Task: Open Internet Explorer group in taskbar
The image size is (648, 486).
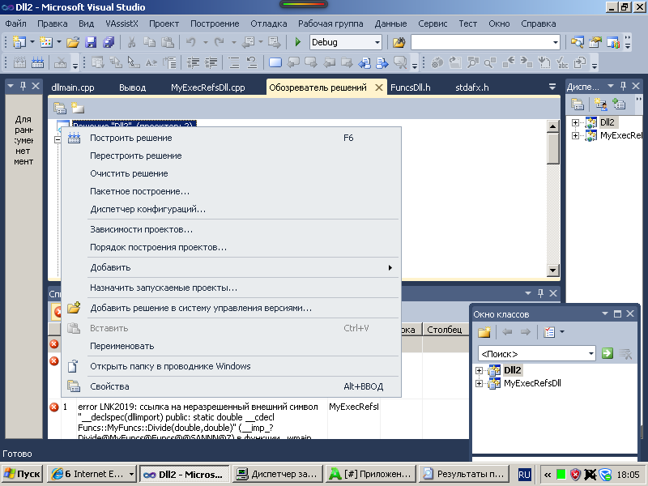Action: (89, 474)
